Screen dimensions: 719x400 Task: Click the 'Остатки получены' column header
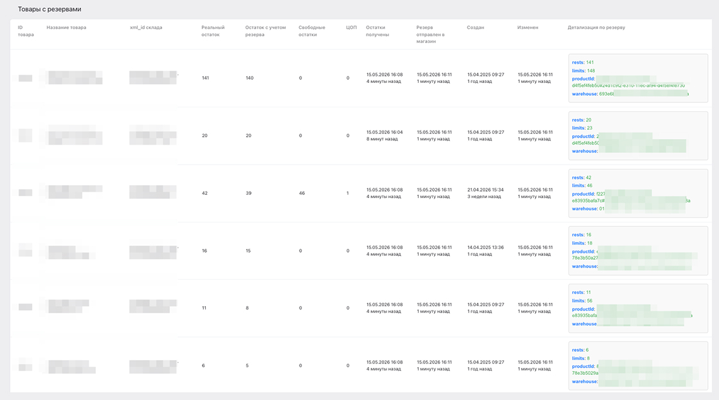377,31
